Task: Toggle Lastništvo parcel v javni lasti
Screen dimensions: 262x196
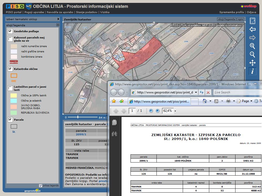Action: [10, 88]
